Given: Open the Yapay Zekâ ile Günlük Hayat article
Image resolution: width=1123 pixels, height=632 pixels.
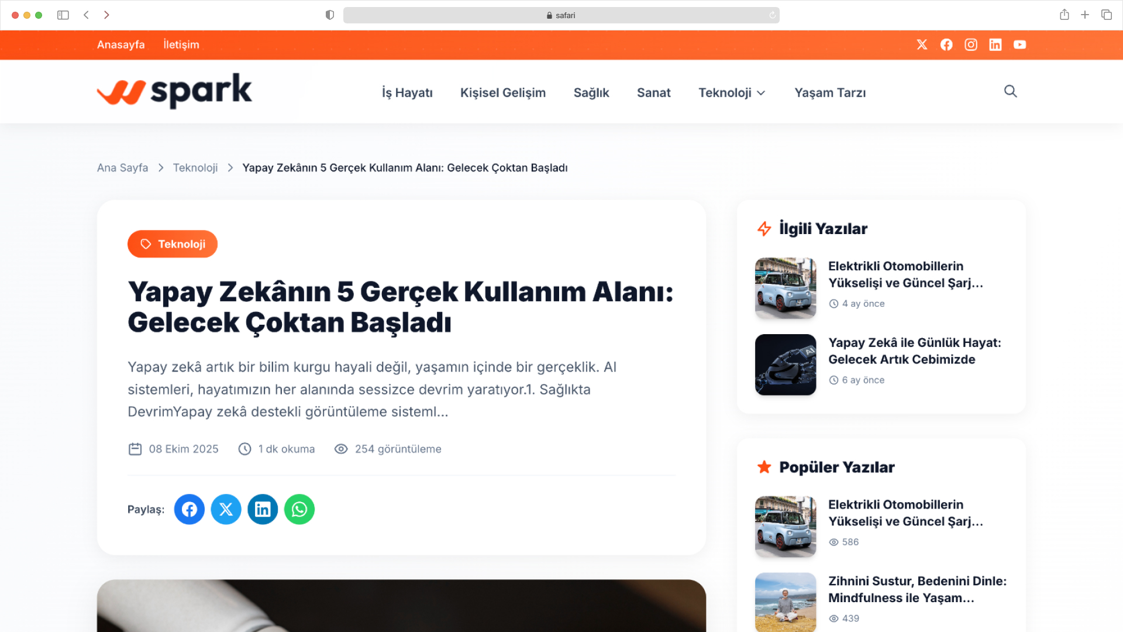Looking at the screenshot, I should pos(915,351).
